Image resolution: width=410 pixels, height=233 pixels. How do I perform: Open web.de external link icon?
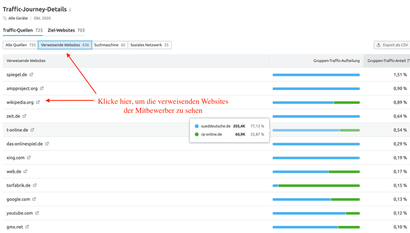coord(25,171)
